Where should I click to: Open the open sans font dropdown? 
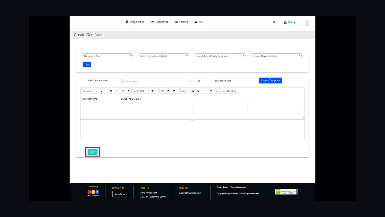tap(141, 91)
